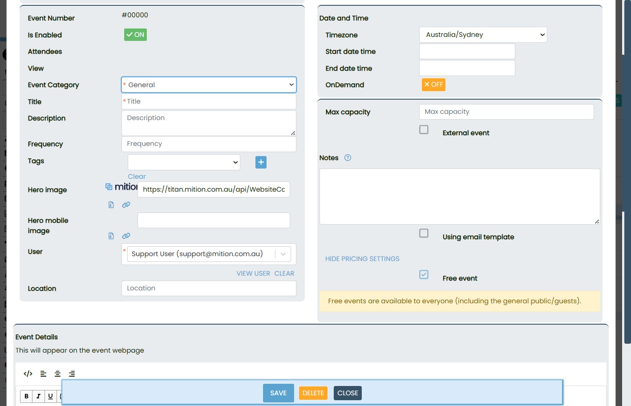Click the HIDE PRICING SETTINGS link
The width and height of the screenshot is (631, 406).
362,259
